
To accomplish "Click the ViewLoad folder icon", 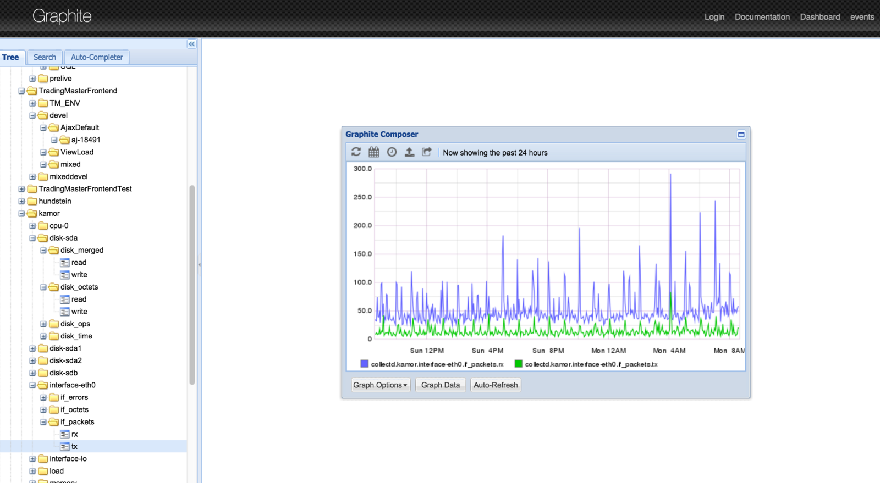I will (x=54, y=152).
